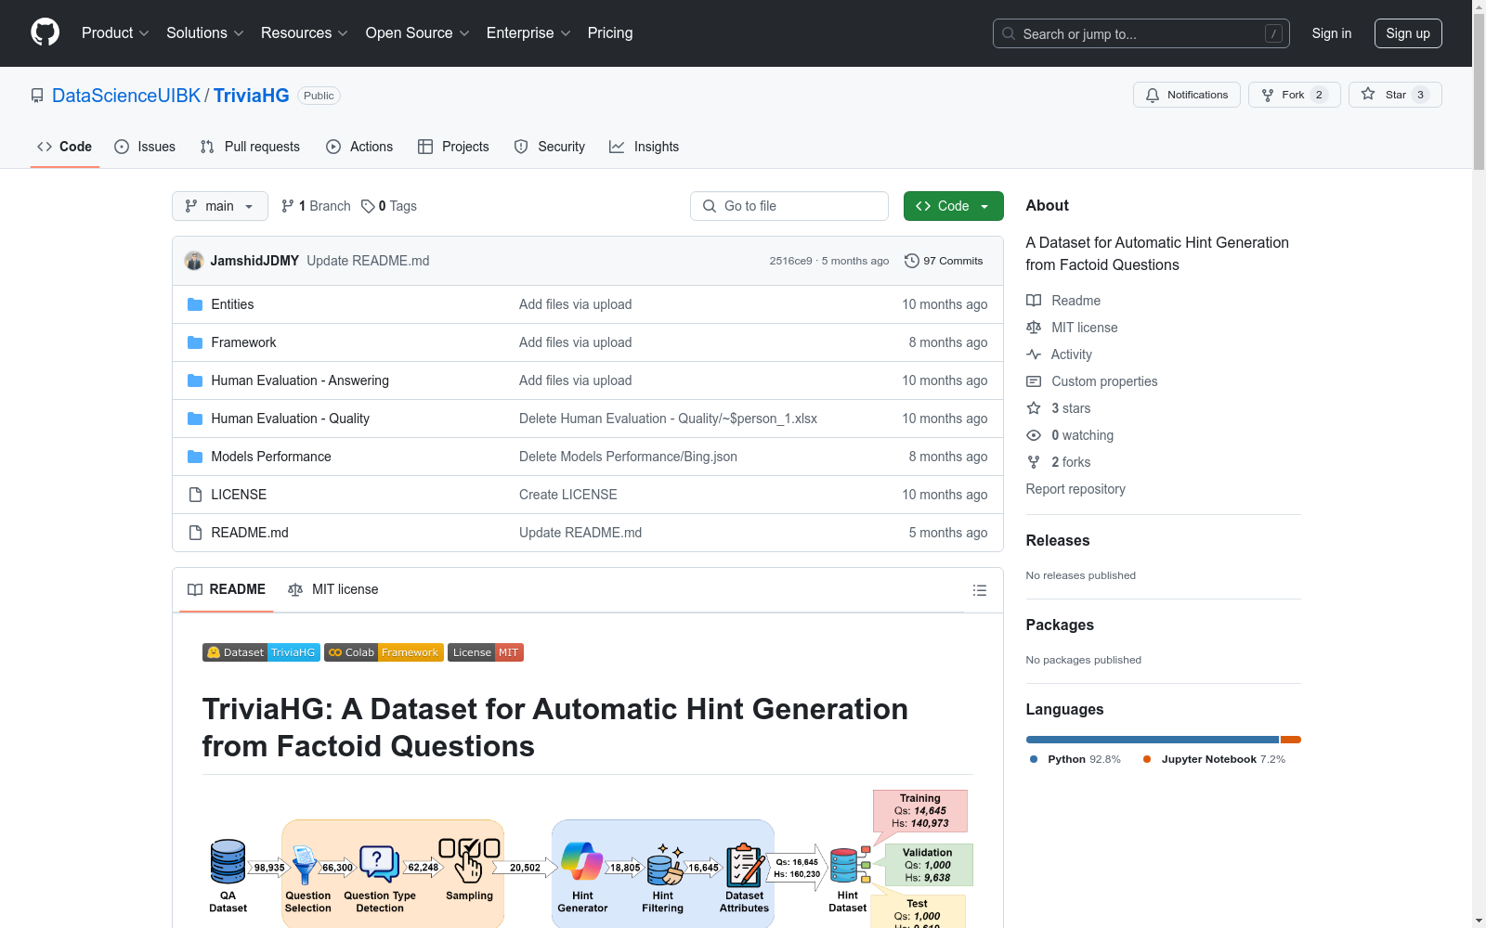Open the Entities folder icon

coord(195,304)
